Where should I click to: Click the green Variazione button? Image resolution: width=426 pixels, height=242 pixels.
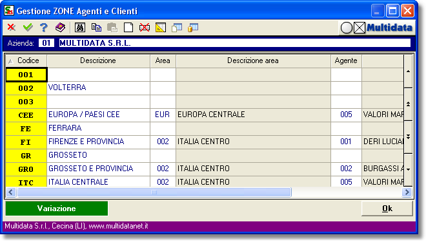coord(57,209)
